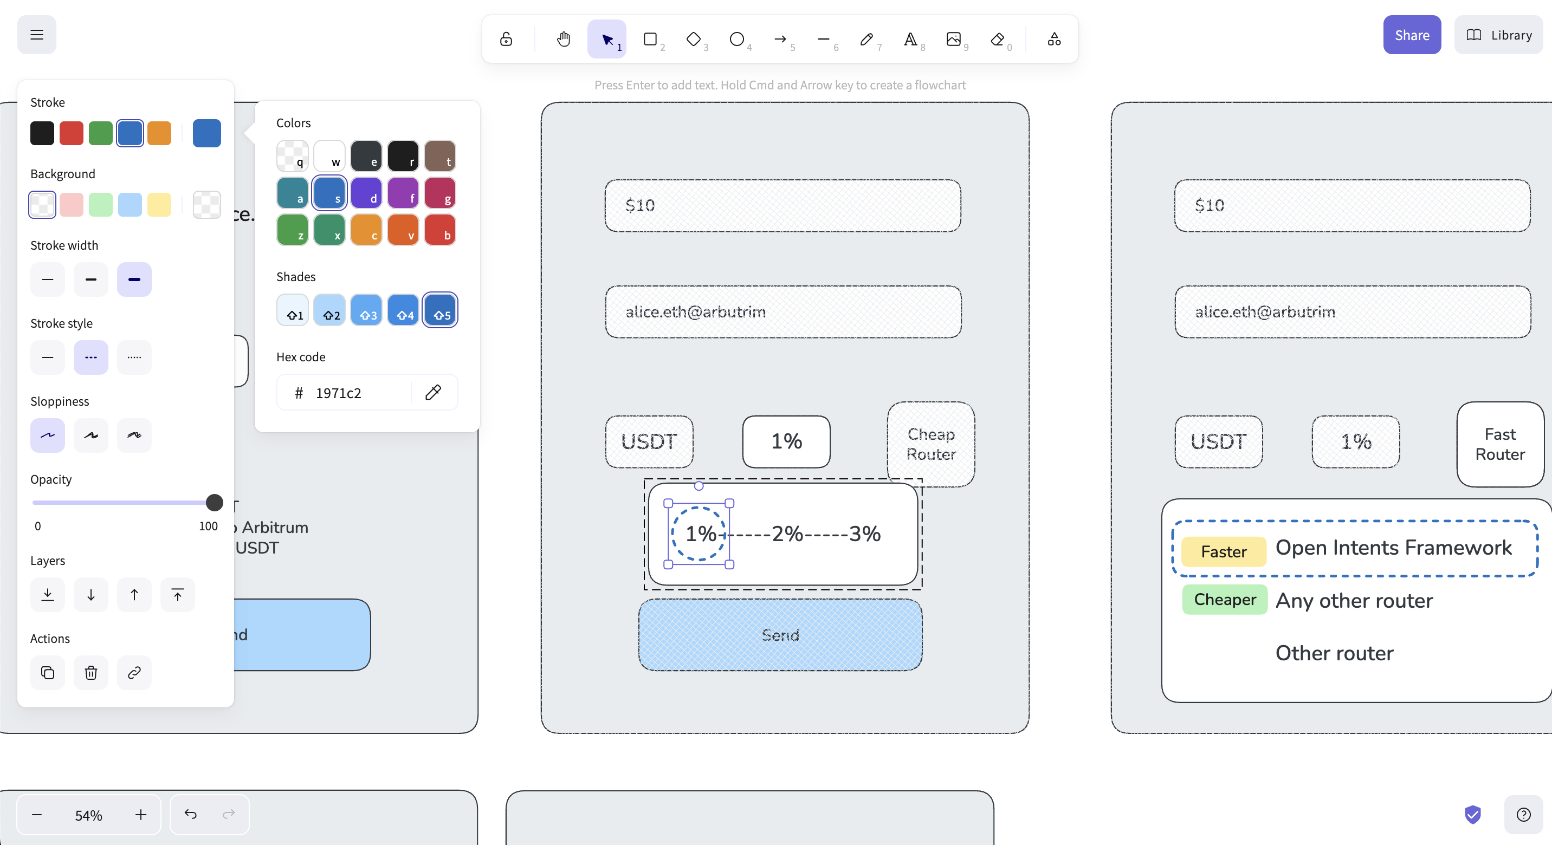
Task: Select the dotted stroke style
Action: [x=134, y=357]
